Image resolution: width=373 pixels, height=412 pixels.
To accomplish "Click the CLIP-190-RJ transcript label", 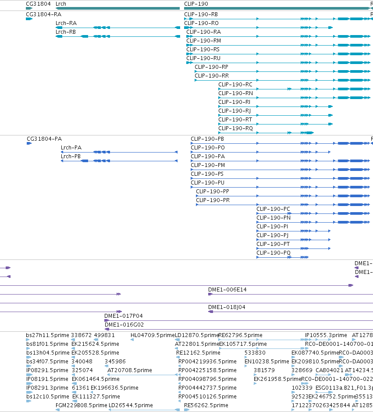I will tap(234, 111).
